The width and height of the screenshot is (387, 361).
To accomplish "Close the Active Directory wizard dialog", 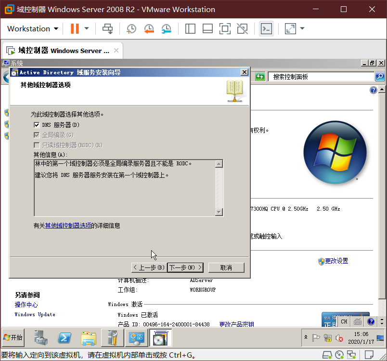I will click(245, 72).
